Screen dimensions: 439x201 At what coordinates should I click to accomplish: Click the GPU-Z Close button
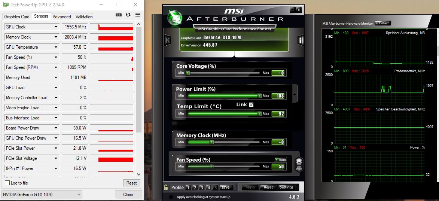(128, 194)
